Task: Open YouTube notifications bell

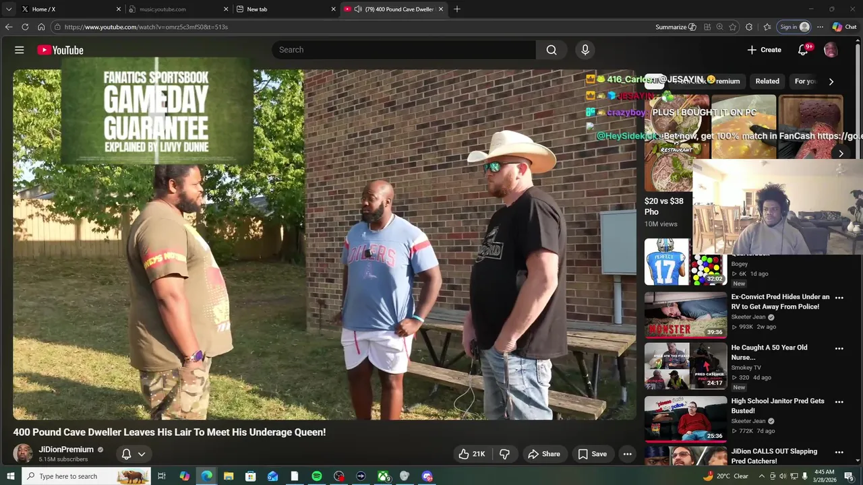Action: (x=803, y=50)
